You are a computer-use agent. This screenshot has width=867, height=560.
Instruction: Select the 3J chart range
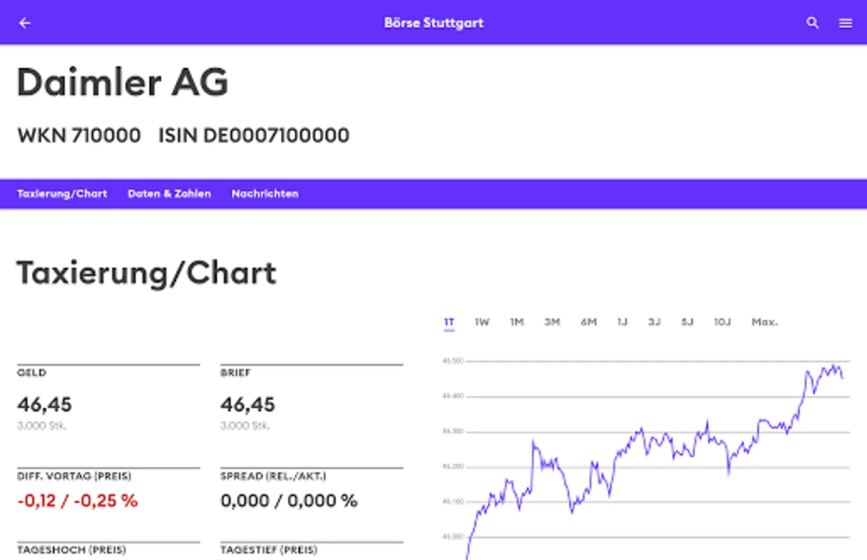coord(654,322)
